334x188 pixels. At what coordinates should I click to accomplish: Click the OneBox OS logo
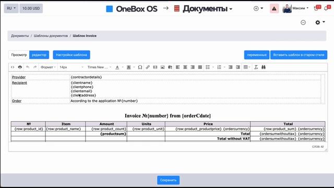click(132, 9)
